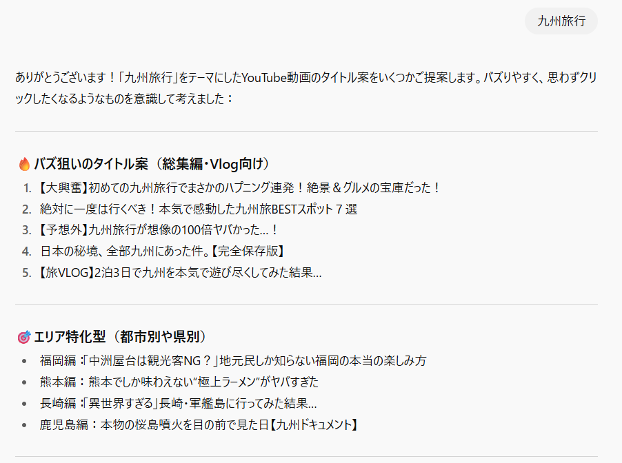Click the fire emoji beside バズ狙いのタイトル案
This screenshot has height=463, width=622.
[24, 164]
